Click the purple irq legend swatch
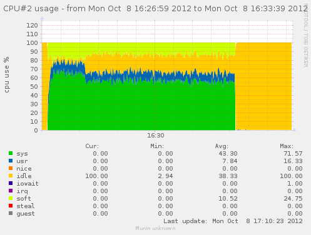The height and width of the screenshot is (235, 311). click(x=11, y=191)
